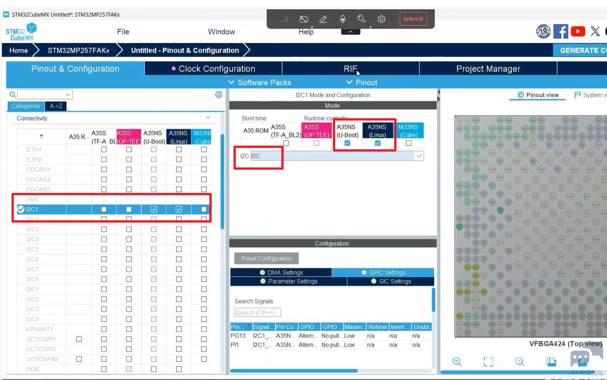
Task: Open the File menu
Action: click(x=123, y=32)
